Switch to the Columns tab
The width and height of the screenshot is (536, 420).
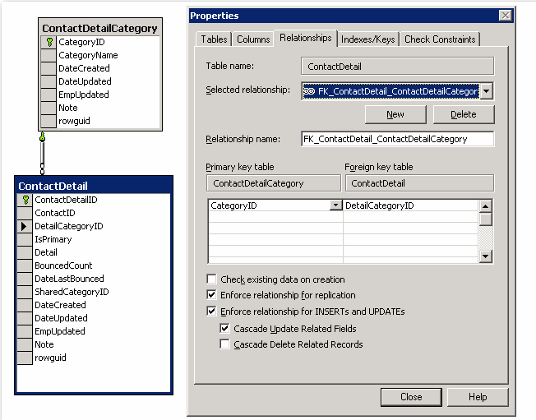(253, 39)
